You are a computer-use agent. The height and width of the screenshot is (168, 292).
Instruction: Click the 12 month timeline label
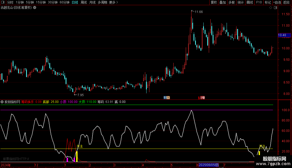[x=36, y=165]
